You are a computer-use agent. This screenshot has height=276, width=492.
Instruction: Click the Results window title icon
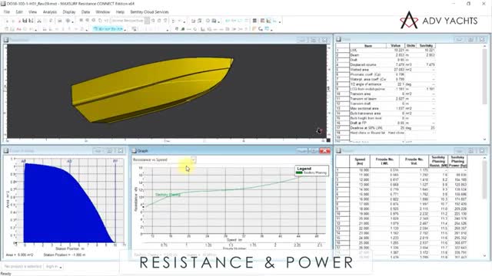tap(338, 151)
